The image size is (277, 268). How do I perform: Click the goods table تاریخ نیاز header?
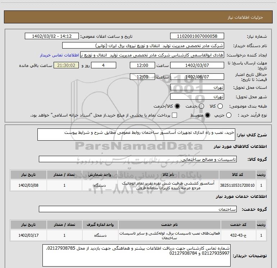[28, 174]
